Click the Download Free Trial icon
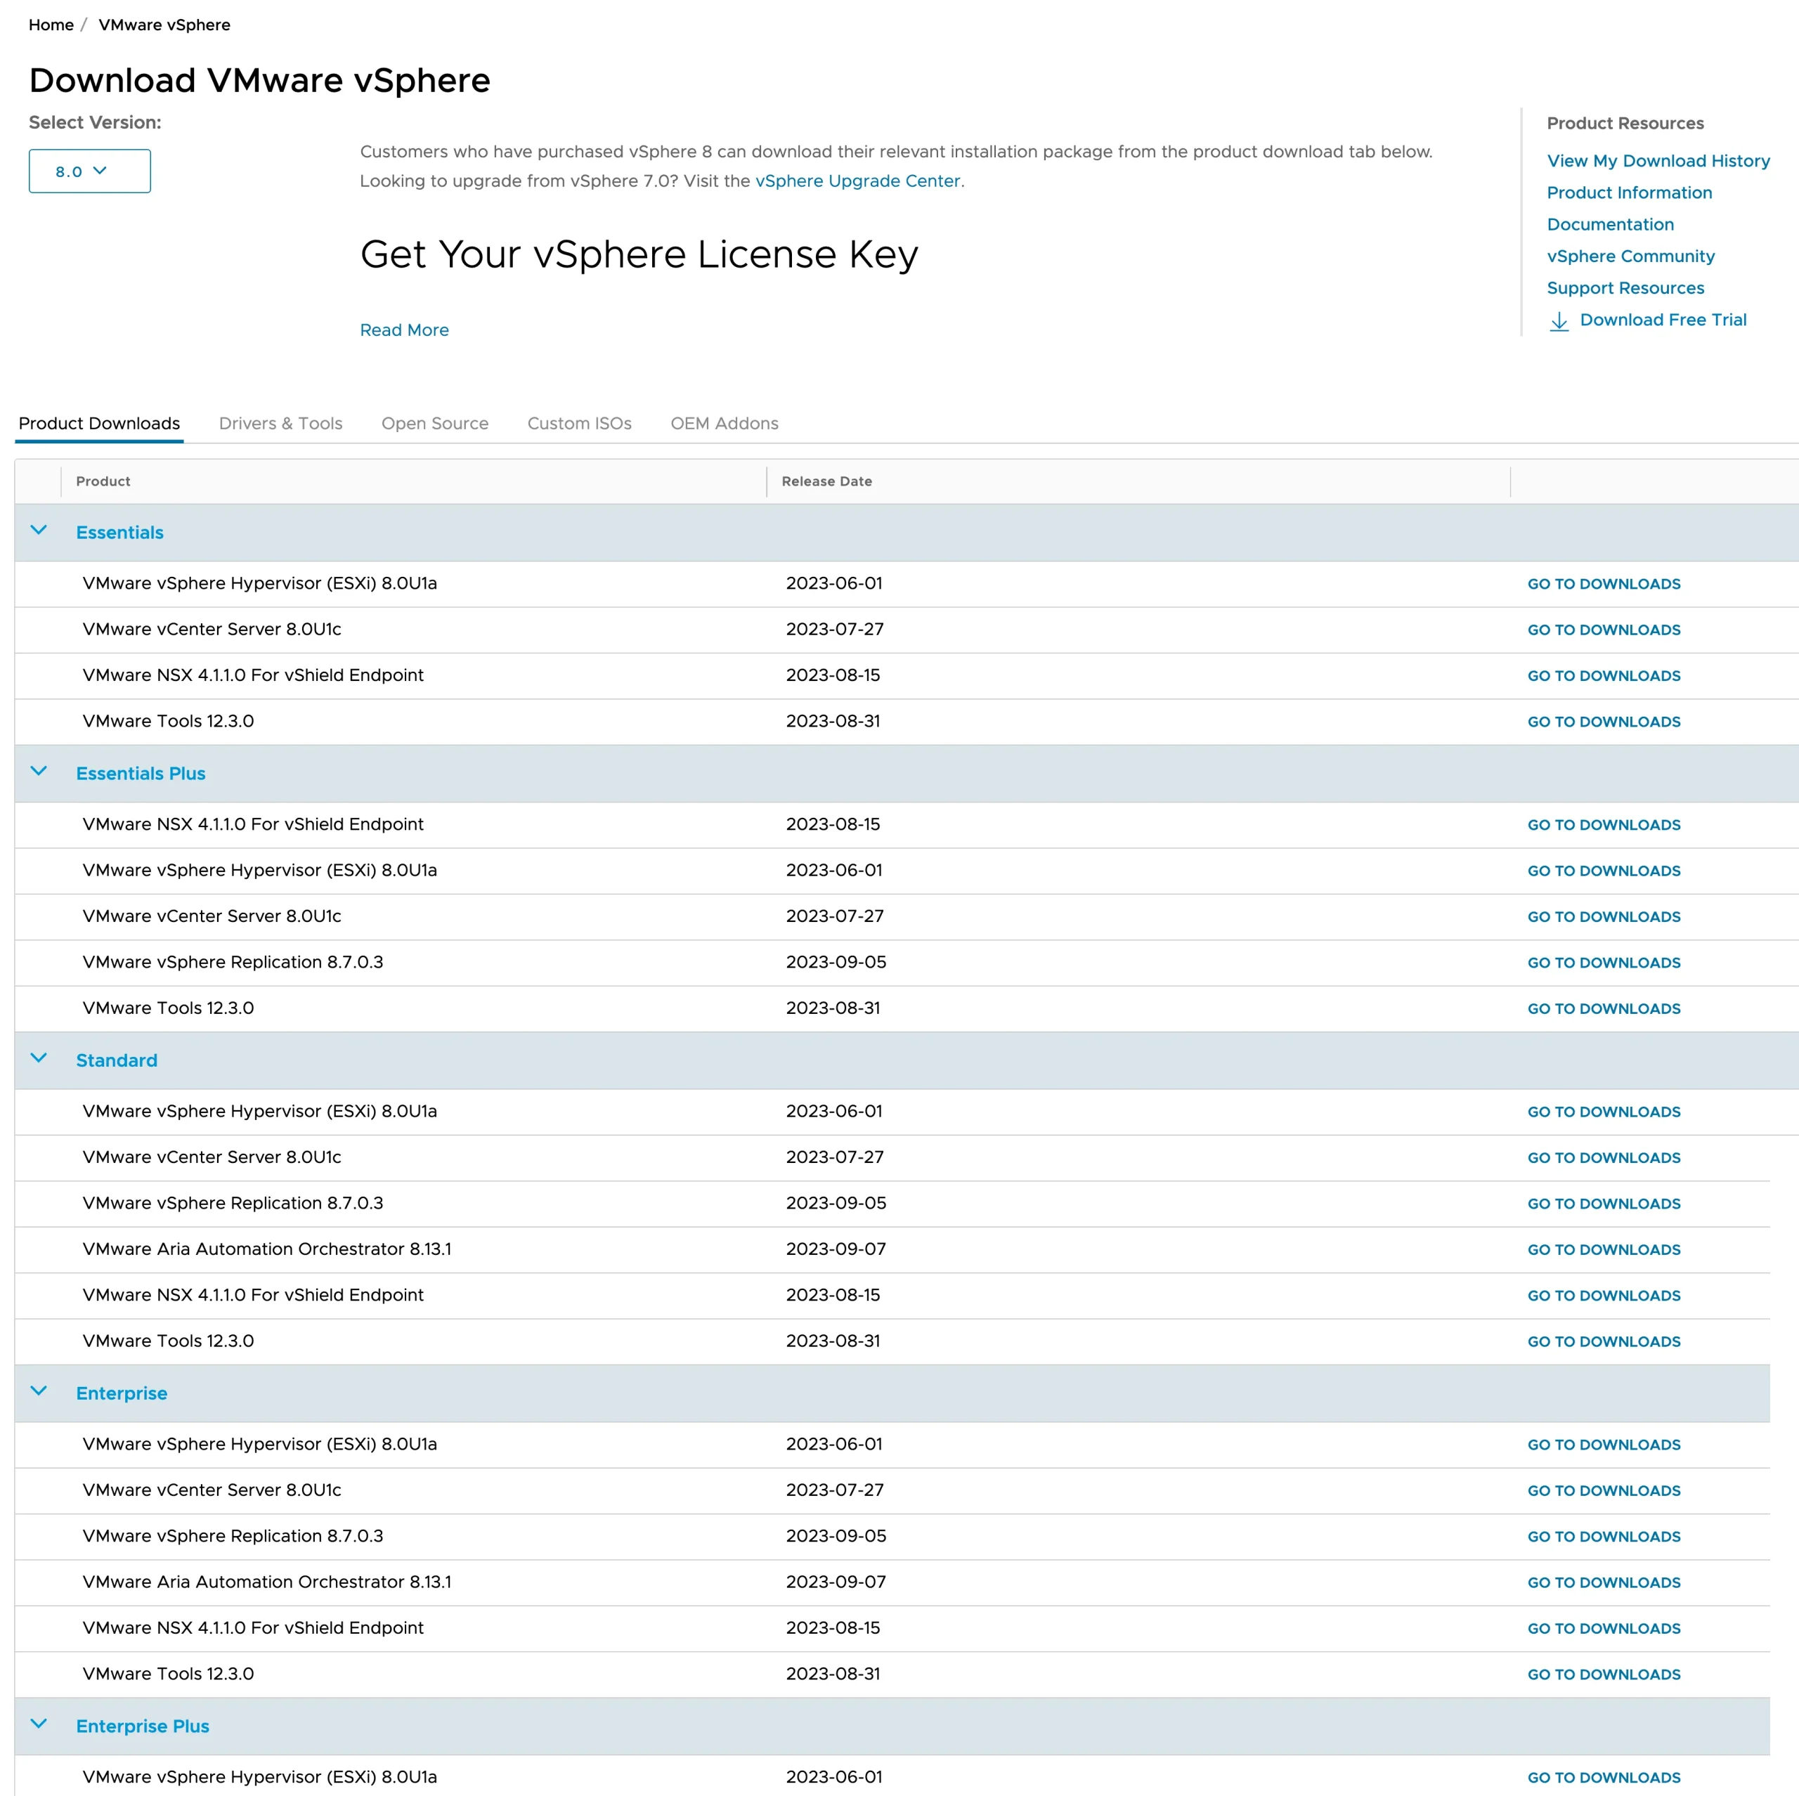The image size is (1799, 1796). point(1559,320)
